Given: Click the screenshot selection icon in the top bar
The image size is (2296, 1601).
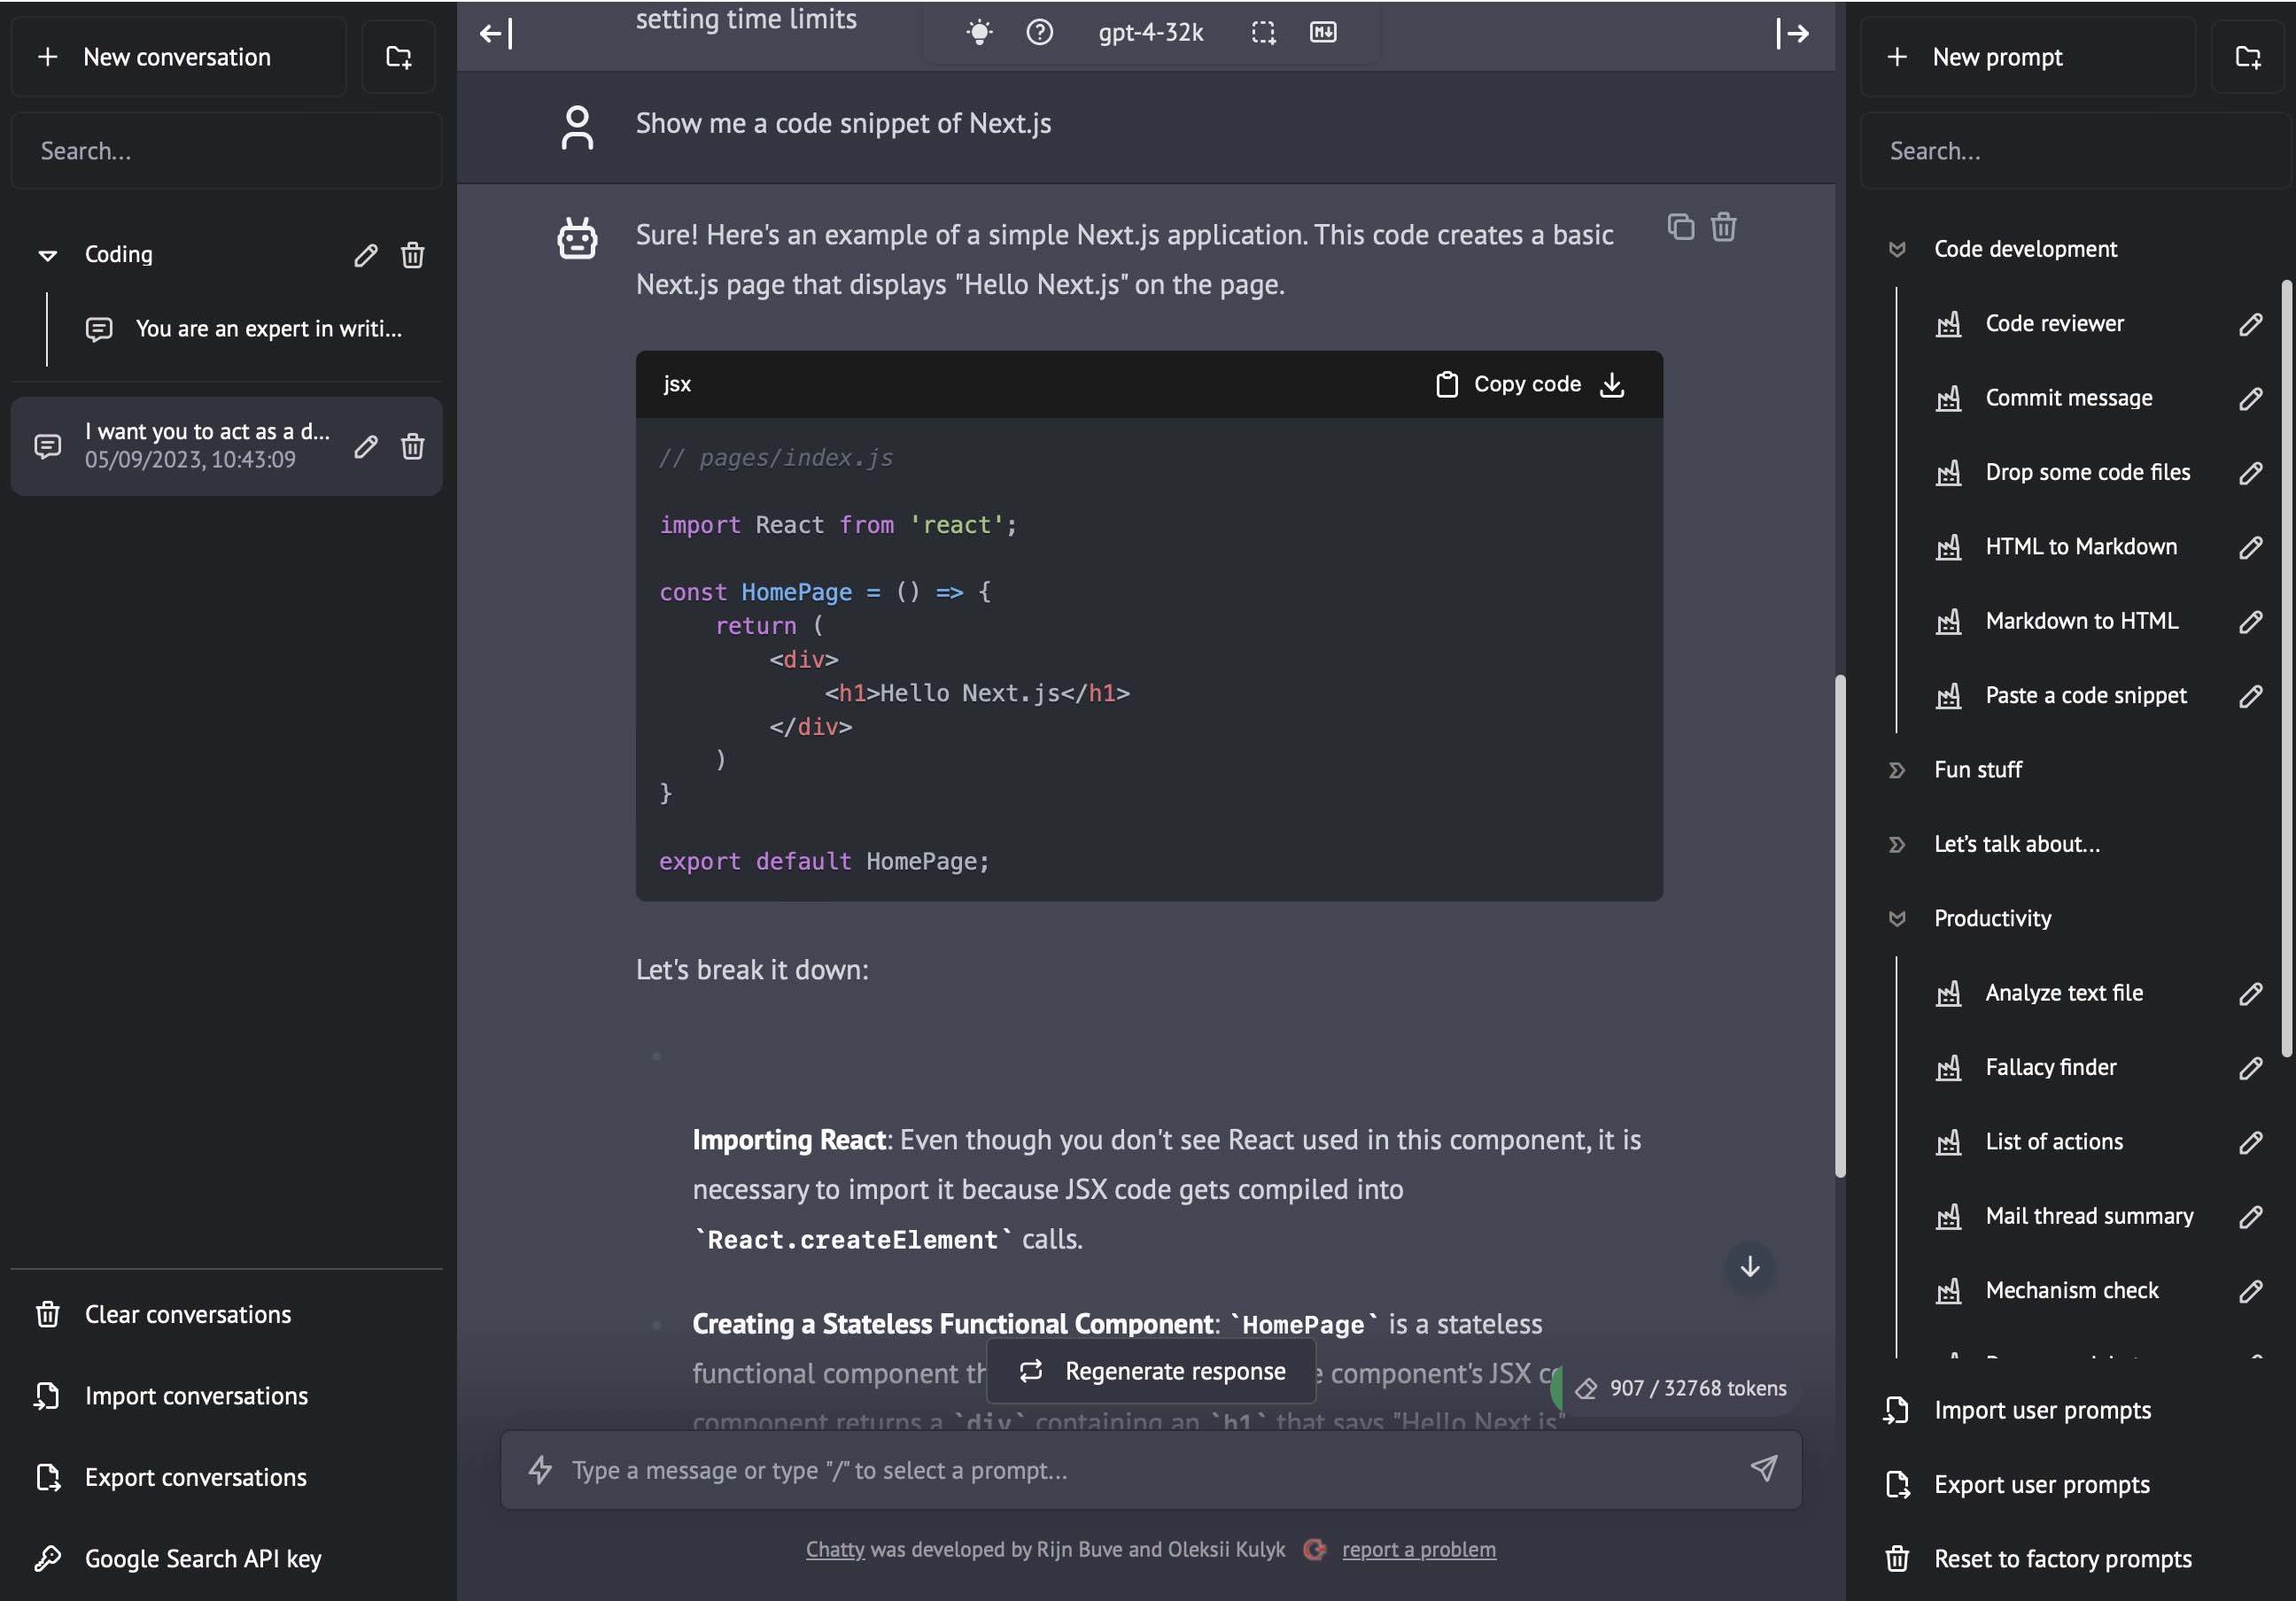Looking at the screenshot, I should coord(1263,33).
